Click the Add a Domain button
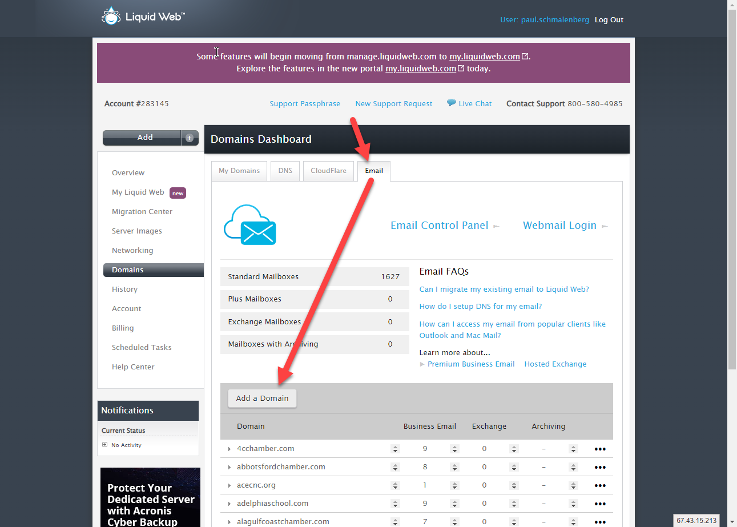This screenshot has width=737, height=527. click(x=262, y=398)
